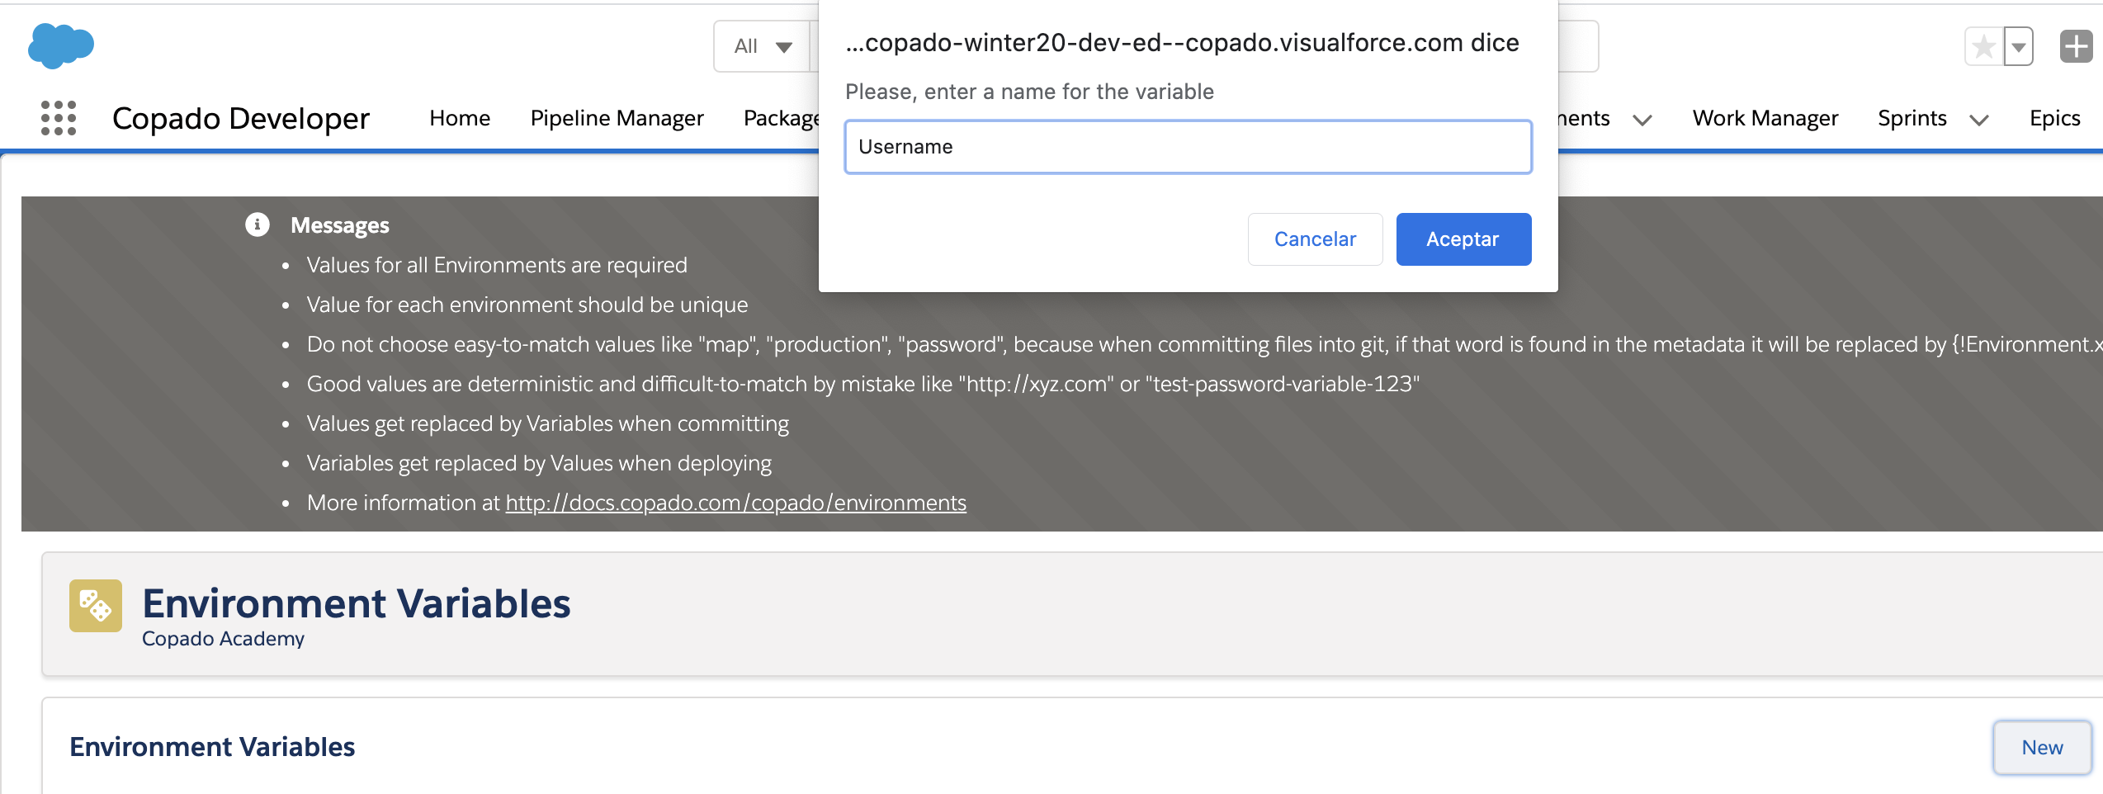
Task: Click 'Value for each environment should be unique'
Action: (527, 305)
